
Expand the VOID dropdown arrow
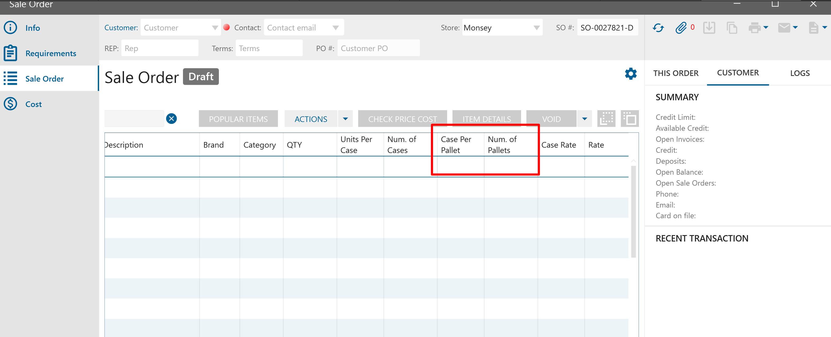pyautogui.click(x=584, y=119)
